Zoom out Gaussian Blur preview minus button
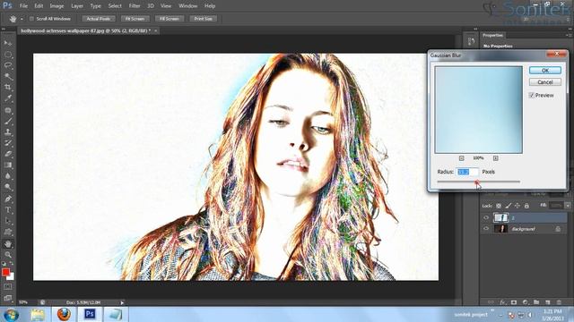 point(461,158)
